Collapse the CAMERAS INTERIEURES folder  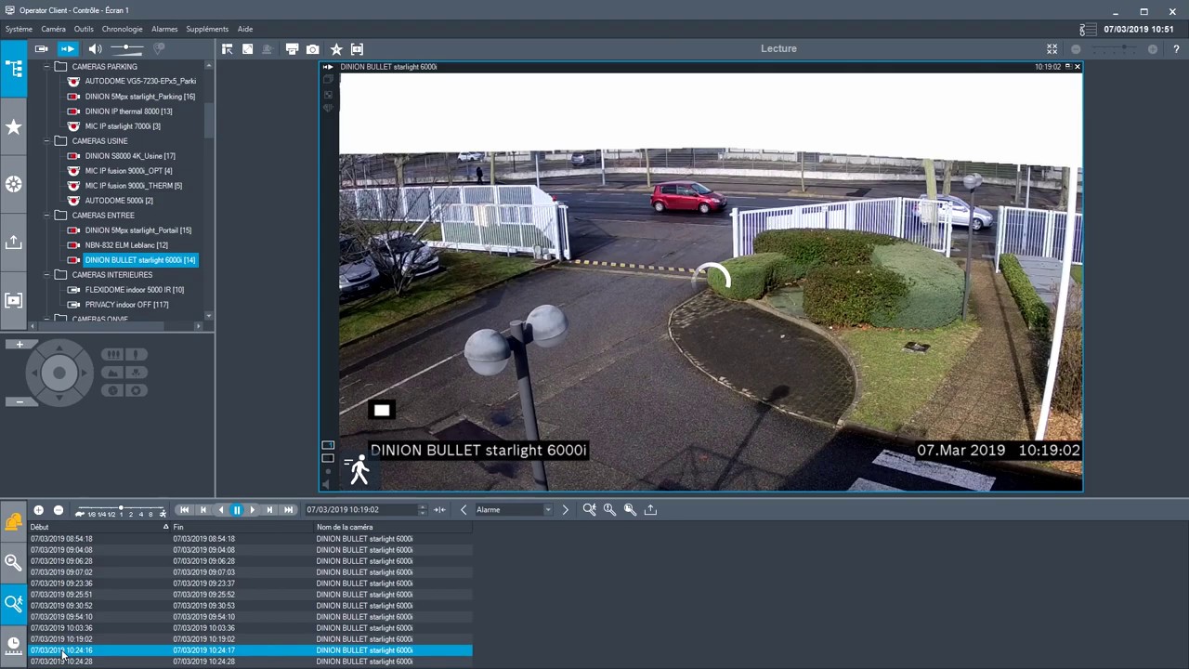coord(47,275)
